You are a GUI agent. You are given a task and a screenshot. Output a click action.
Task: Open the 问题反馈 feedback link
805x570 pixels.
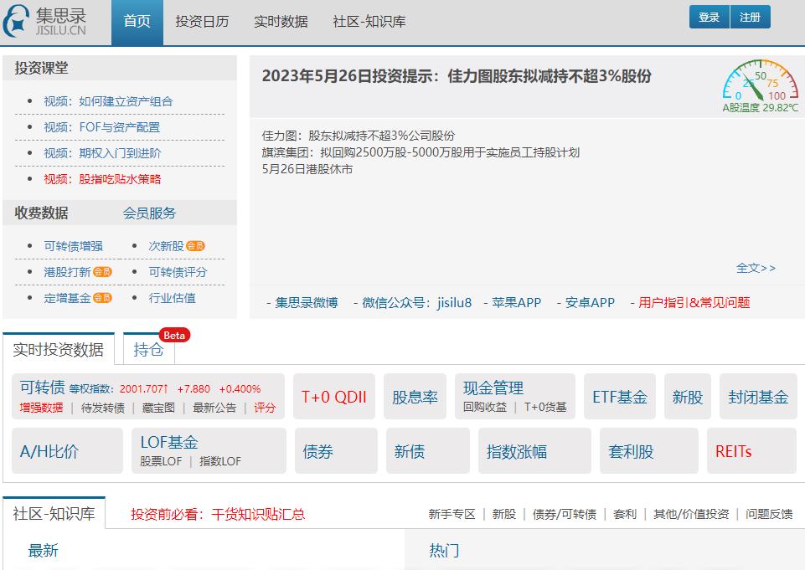(769, 513)
